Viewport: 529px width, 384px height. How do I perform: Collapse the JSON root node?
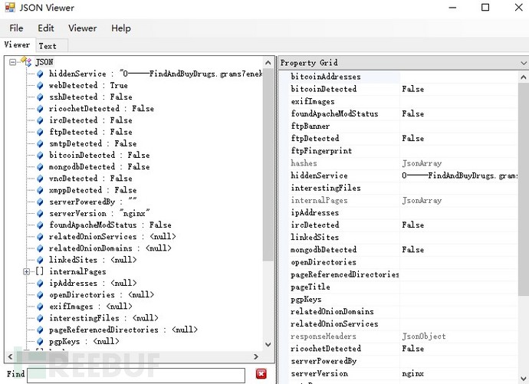tap(12, 62)
